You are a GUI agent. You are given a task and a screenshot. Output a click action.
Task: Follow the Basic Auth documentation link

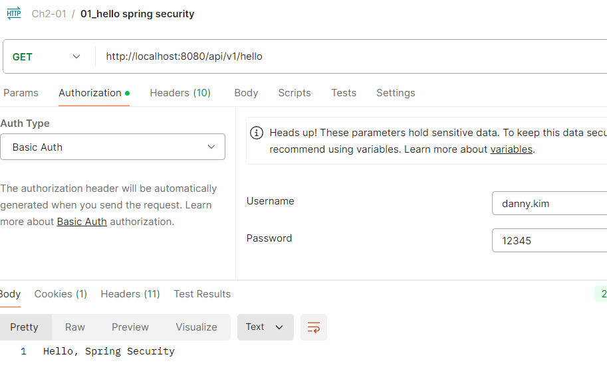82,222
